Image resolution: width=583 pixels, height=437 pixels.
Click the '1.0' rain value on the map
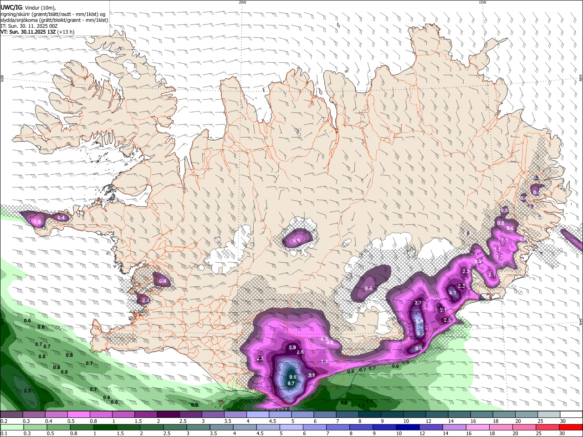(344, 403)
